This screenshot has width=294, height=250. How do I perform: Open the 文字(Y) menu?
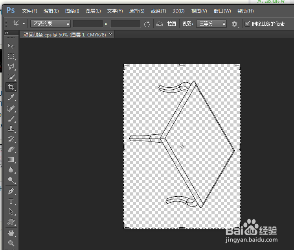pos(115,11)
